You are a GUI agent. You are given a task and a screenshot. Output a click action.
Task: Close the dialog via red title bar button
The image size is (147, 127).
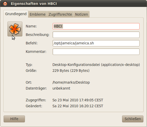(5, 4)
